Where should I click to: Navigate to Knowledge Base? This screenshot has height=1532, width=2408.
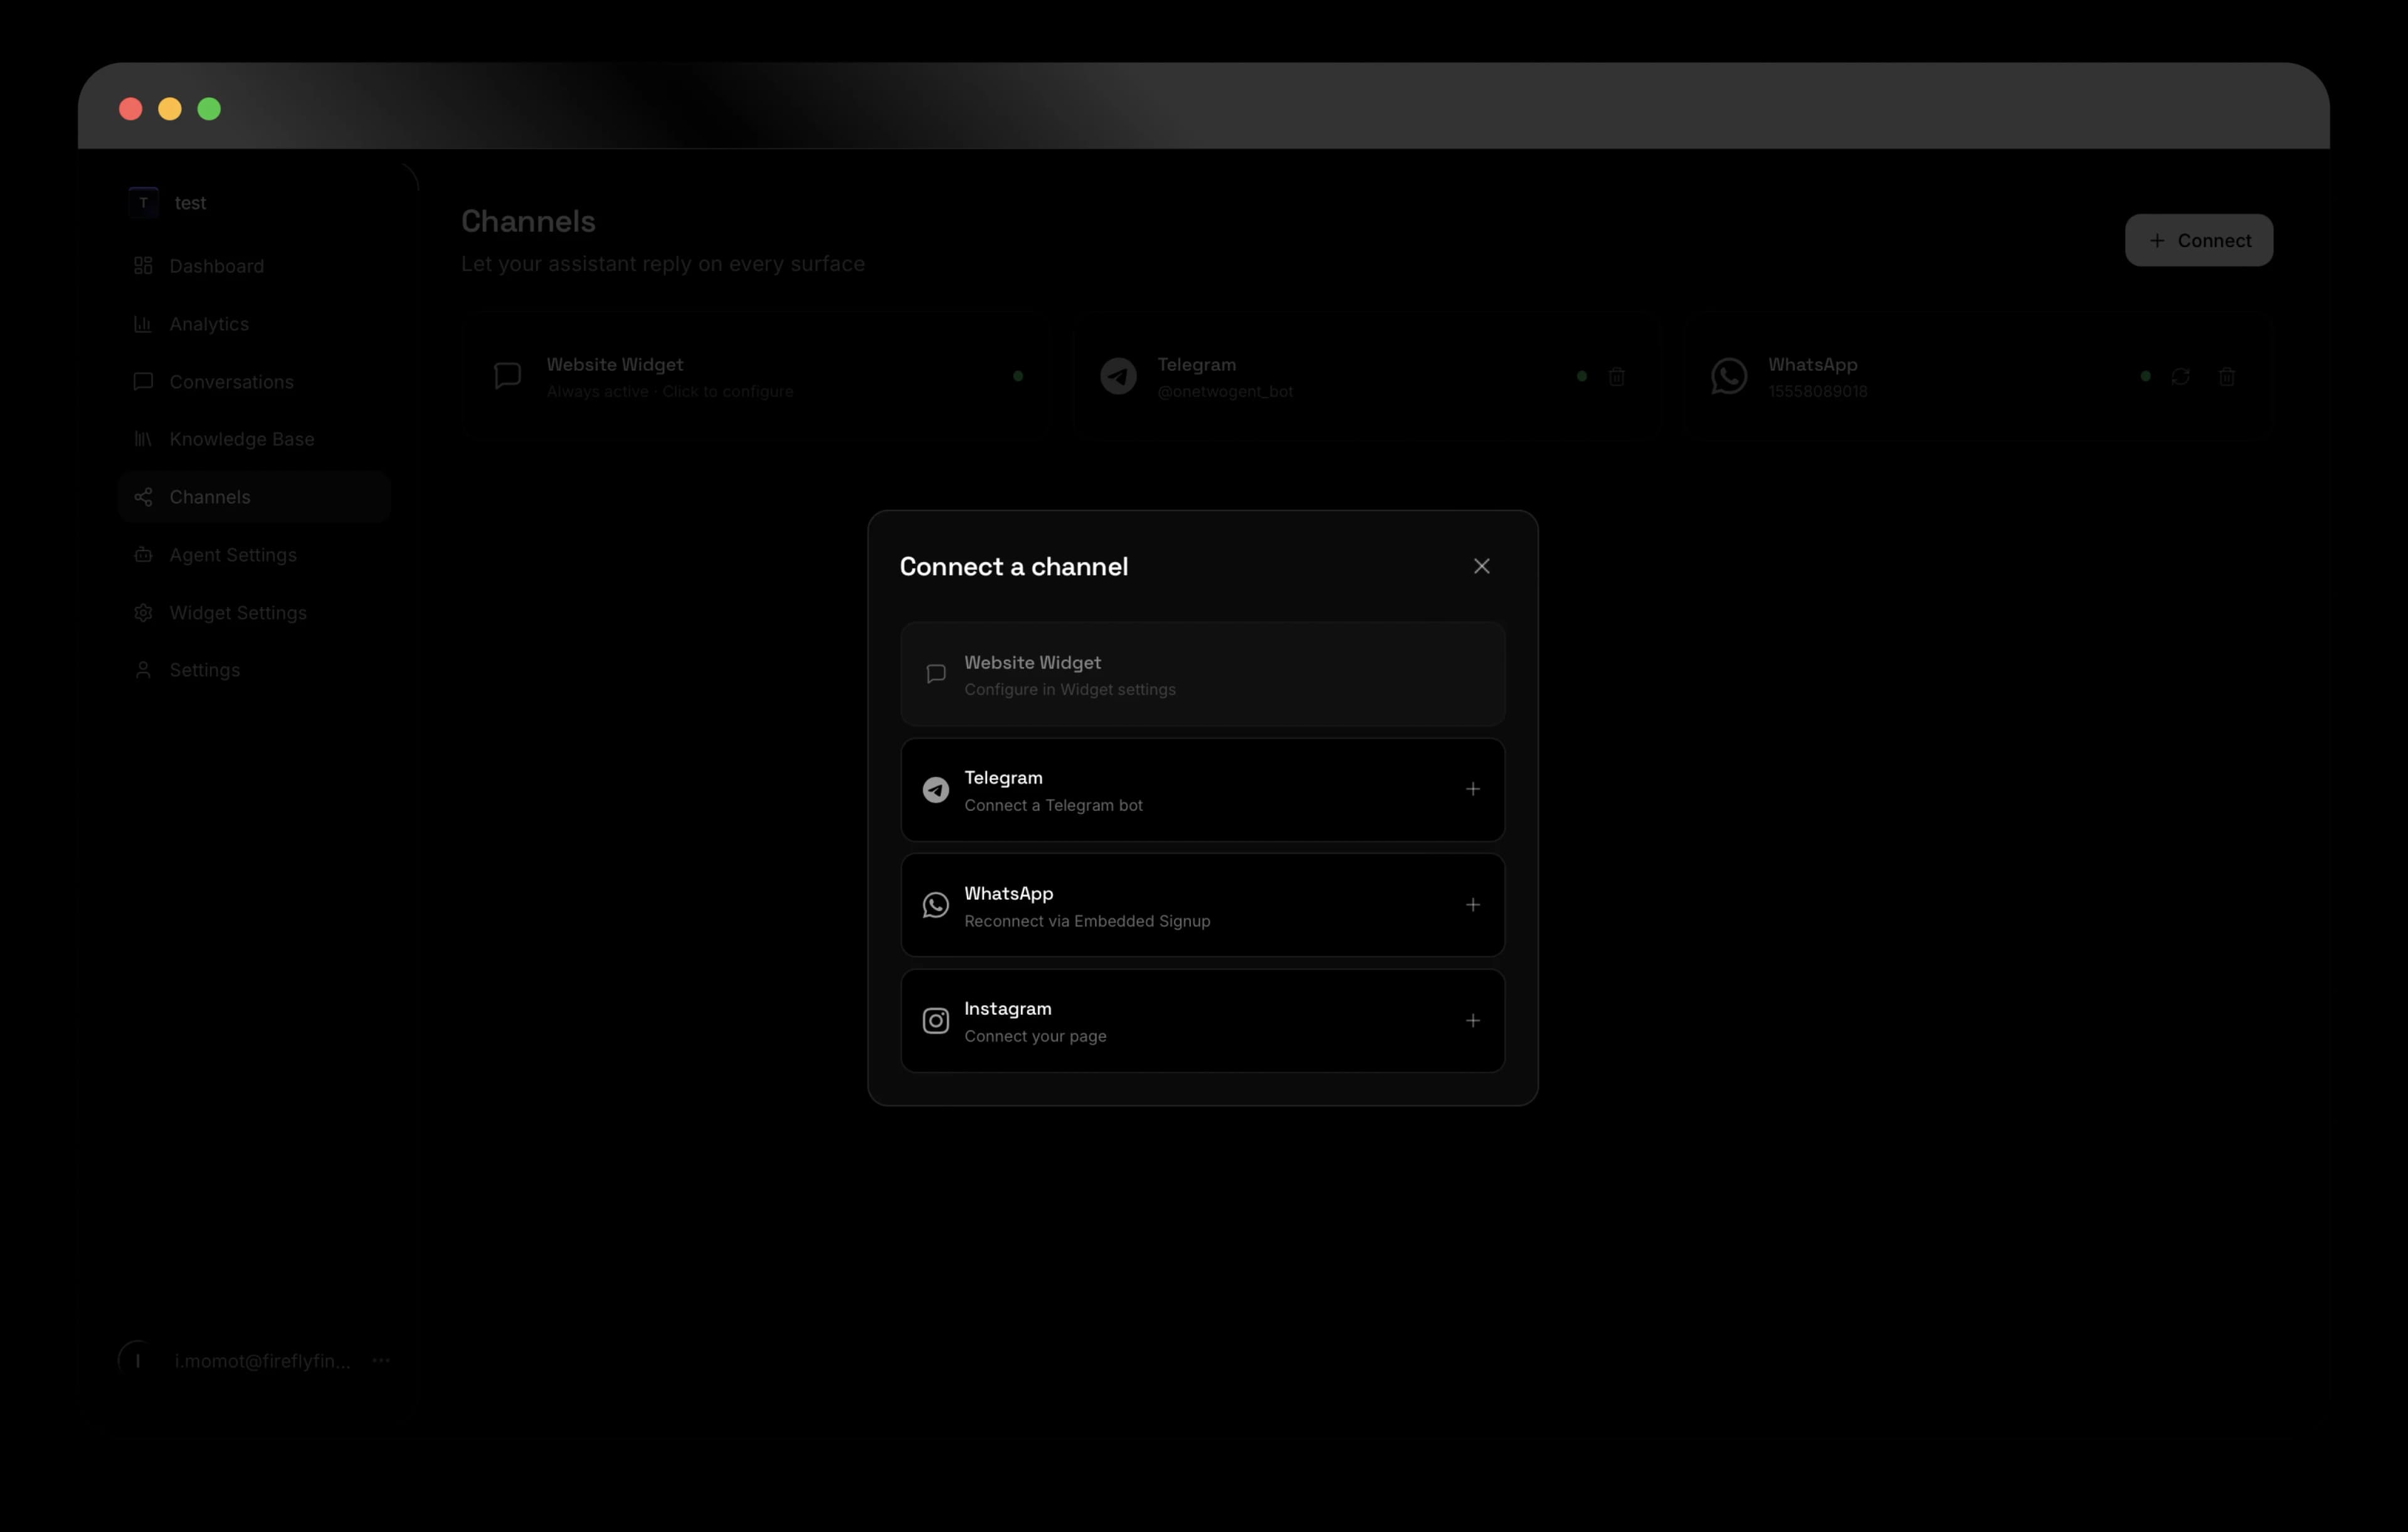241,439
